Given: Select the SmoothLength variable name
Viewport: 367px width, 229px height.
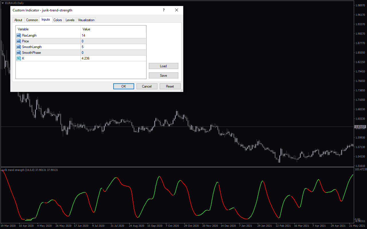Looking at the screenshot, I should [x=32, y=47].
